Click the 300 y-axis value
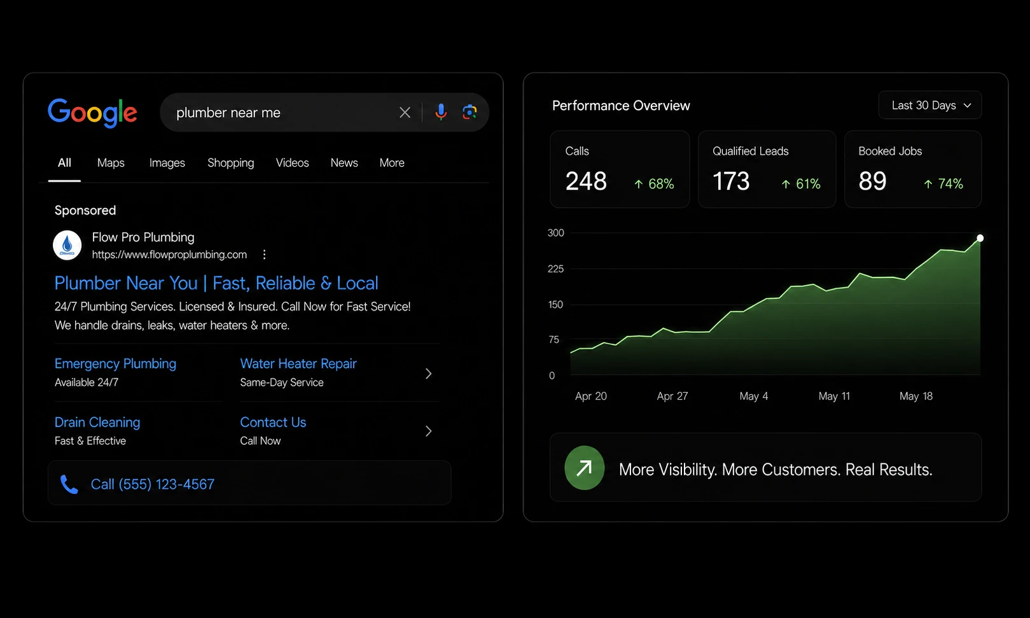The image size is (1030, 618). pos(556,233)
